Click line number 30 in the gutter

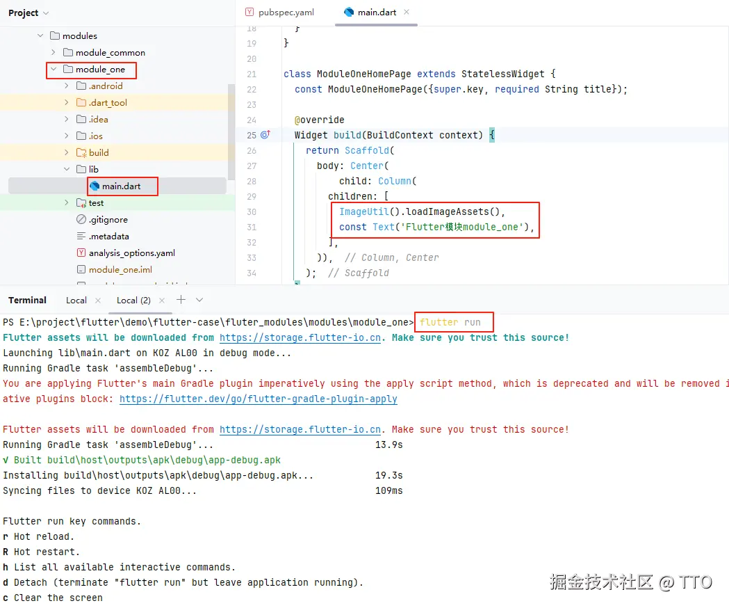(x=252, y=211)
